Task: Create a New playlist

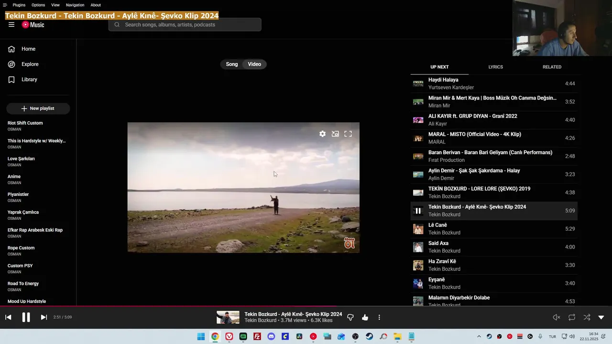Action: (38, 108)
